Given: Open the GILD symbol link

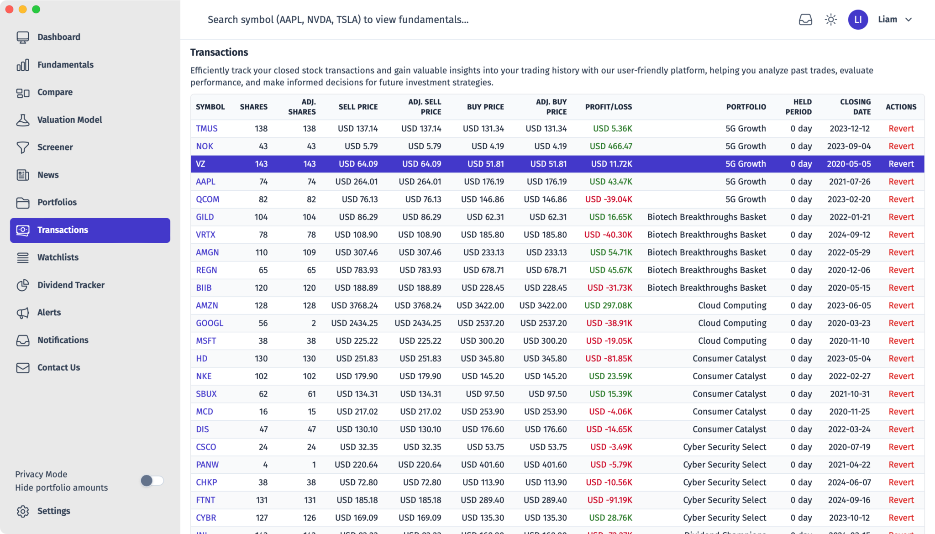Looking at the screenshot, I should coord(205,217).
